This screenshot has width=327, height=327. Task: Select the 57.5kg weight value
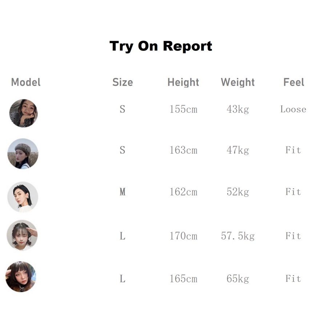(238, 236)
